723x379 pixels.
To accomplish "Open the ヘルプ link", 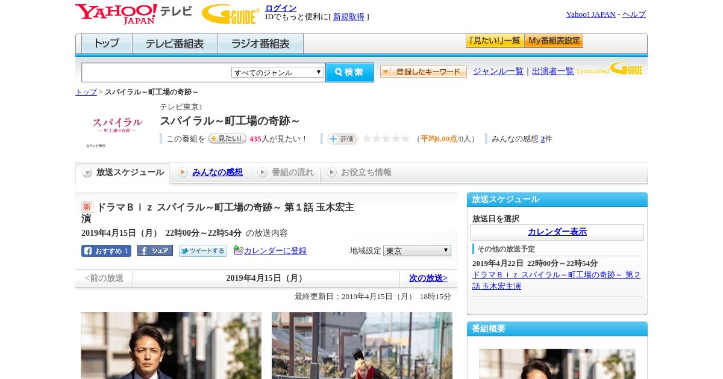I will coord(634,14).
